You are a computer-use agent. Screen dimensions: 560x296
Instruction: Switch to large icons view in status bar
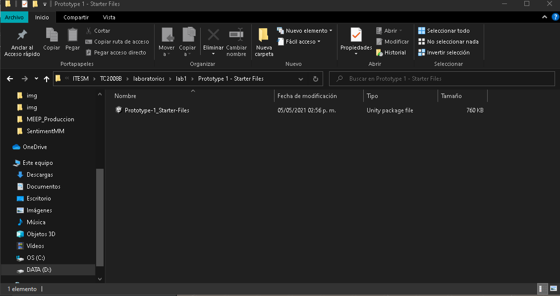[x=553, y=289]
